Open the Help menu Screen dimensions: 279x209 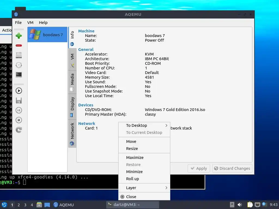[43, 23]
